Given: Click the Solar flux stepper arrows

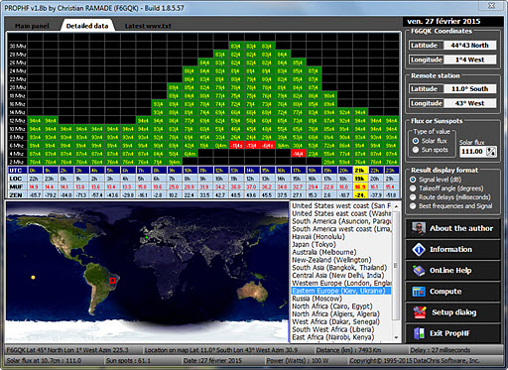Looking at the screenshot, I should [492, 152].
